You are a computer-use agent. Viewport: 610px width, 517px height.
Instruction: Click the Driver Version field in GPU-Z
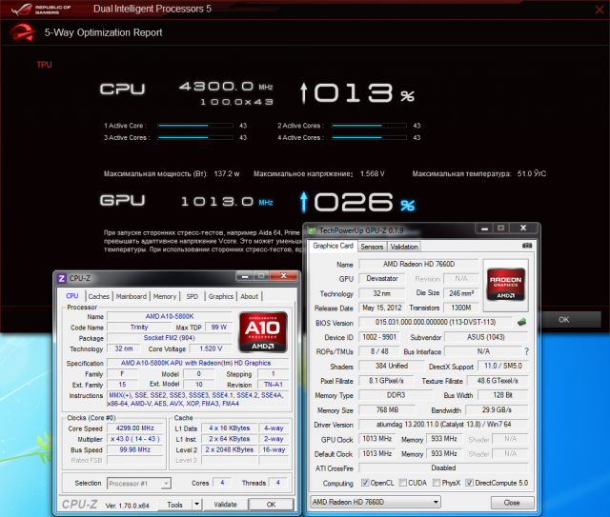[443, 425]
